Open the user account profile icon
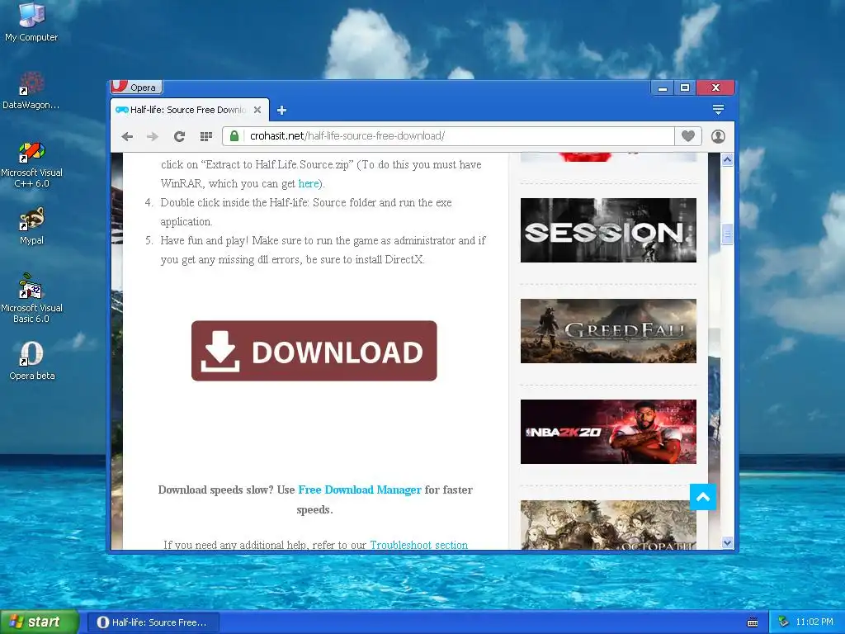The image size is (845, 634). pyautogui.click(x=718, y=136)
